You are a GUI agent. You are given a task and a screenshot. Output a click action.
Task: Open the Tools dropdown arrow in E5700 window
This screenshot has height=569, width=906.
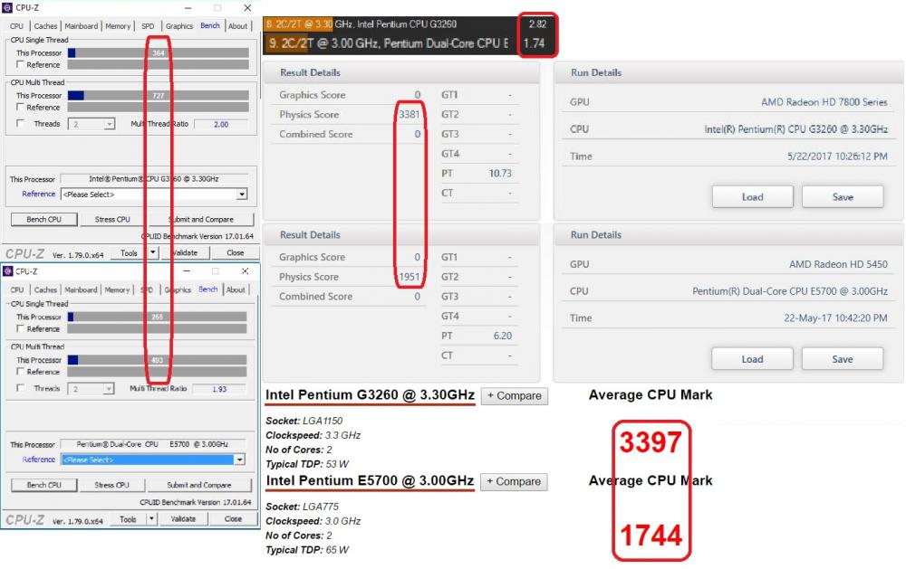click(150, 519)
